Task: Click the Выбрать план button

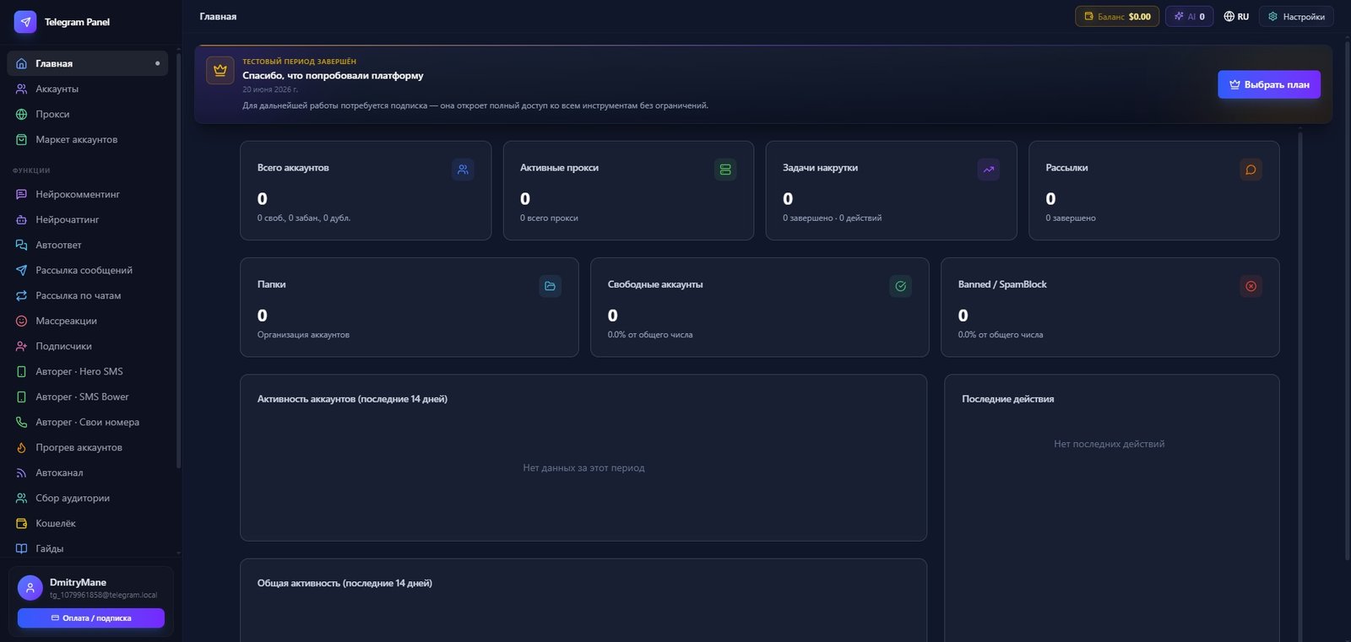Action: [x=1269, y=84]
